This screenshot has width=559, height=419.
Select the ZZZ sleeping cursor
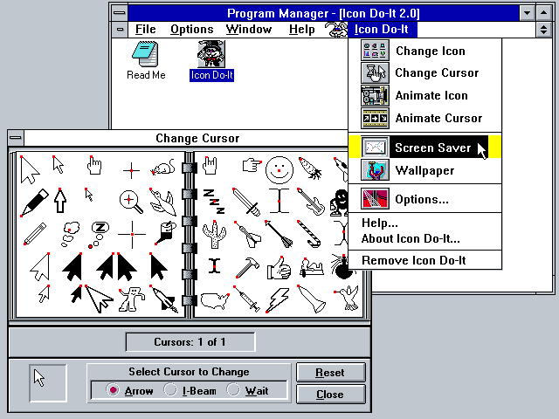tap(214, 202)
